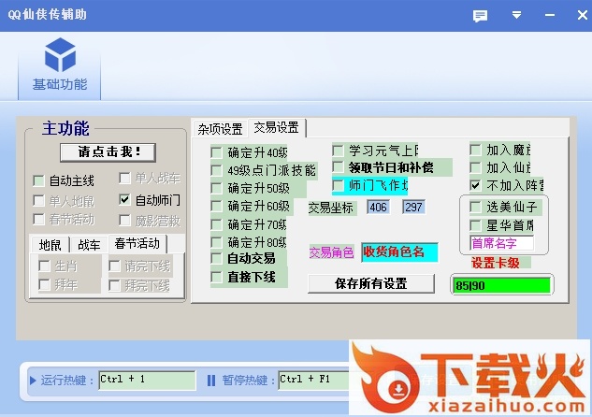Switch to the 战车 tab
The height and width of the screenshot is (417, 592).
coord(89,245)
